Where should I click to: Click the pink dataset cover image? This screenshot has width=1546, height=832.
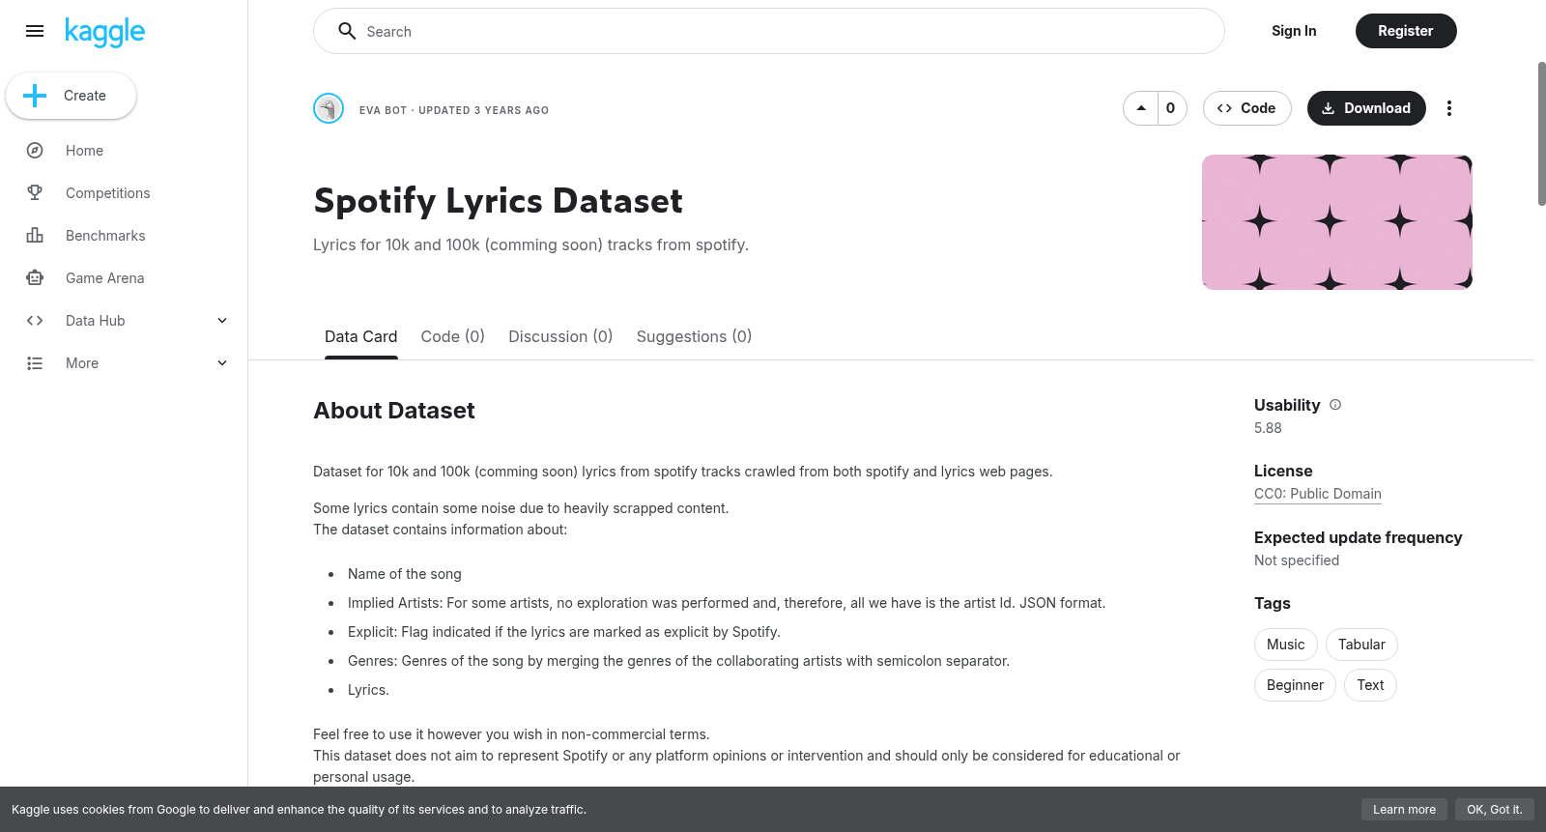(1337, 222)
